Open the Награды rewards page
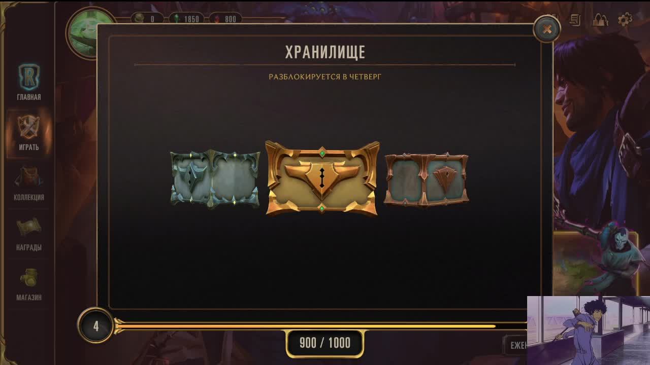Viewport: 650px width, 365px height. click(29, 234)
